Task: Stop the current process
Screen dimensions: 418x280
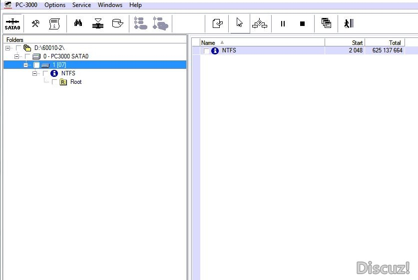Action: click(x=302, y=24)
